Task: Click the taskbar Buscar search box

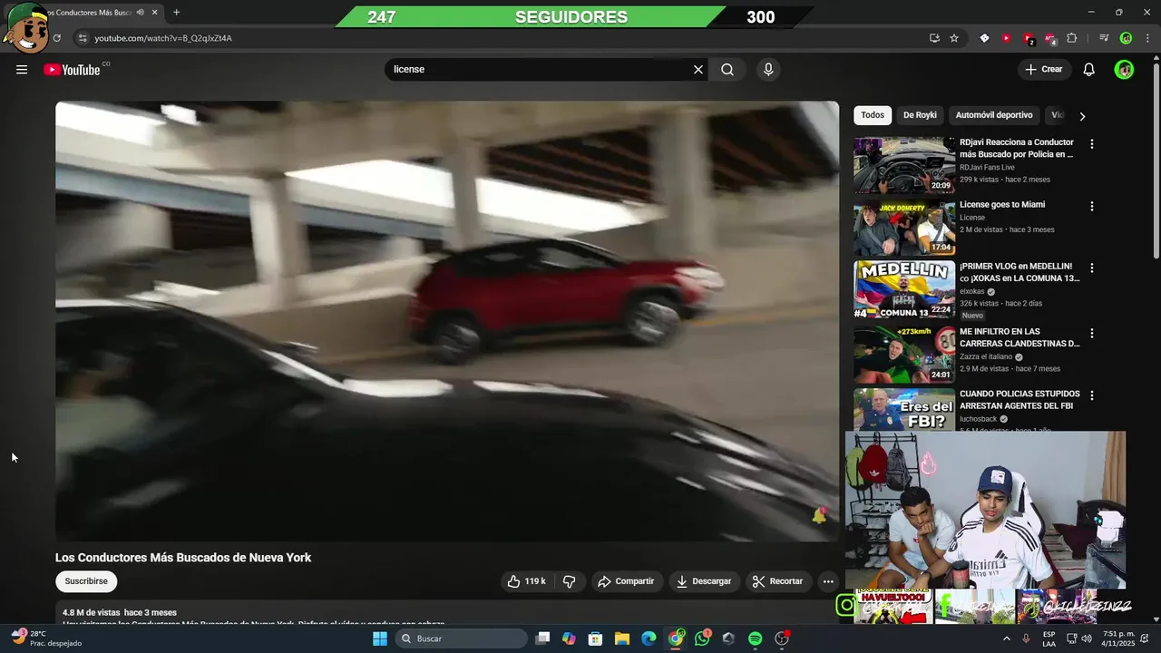Action: 462,638
